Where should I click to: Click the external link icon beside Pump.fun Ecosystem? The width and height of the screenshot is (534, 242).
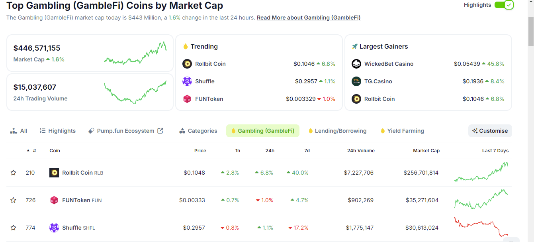(x=160, y=131)
